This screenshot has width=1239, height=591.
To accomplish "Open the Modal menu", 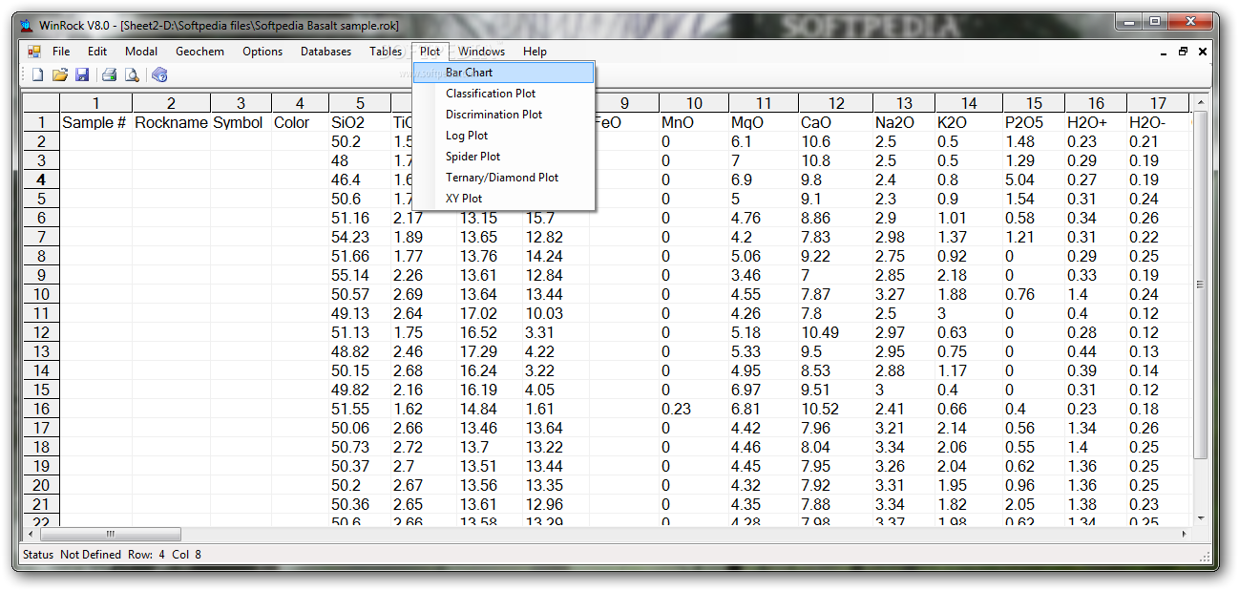I will (x=141, y=52).
